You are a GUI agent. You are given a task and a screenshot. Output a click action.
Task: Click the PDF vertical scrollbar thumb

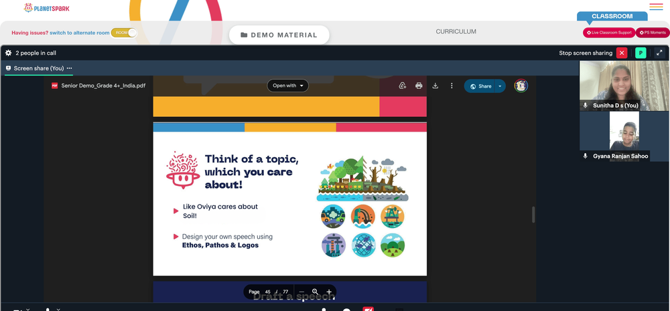(x=533, y=215)
